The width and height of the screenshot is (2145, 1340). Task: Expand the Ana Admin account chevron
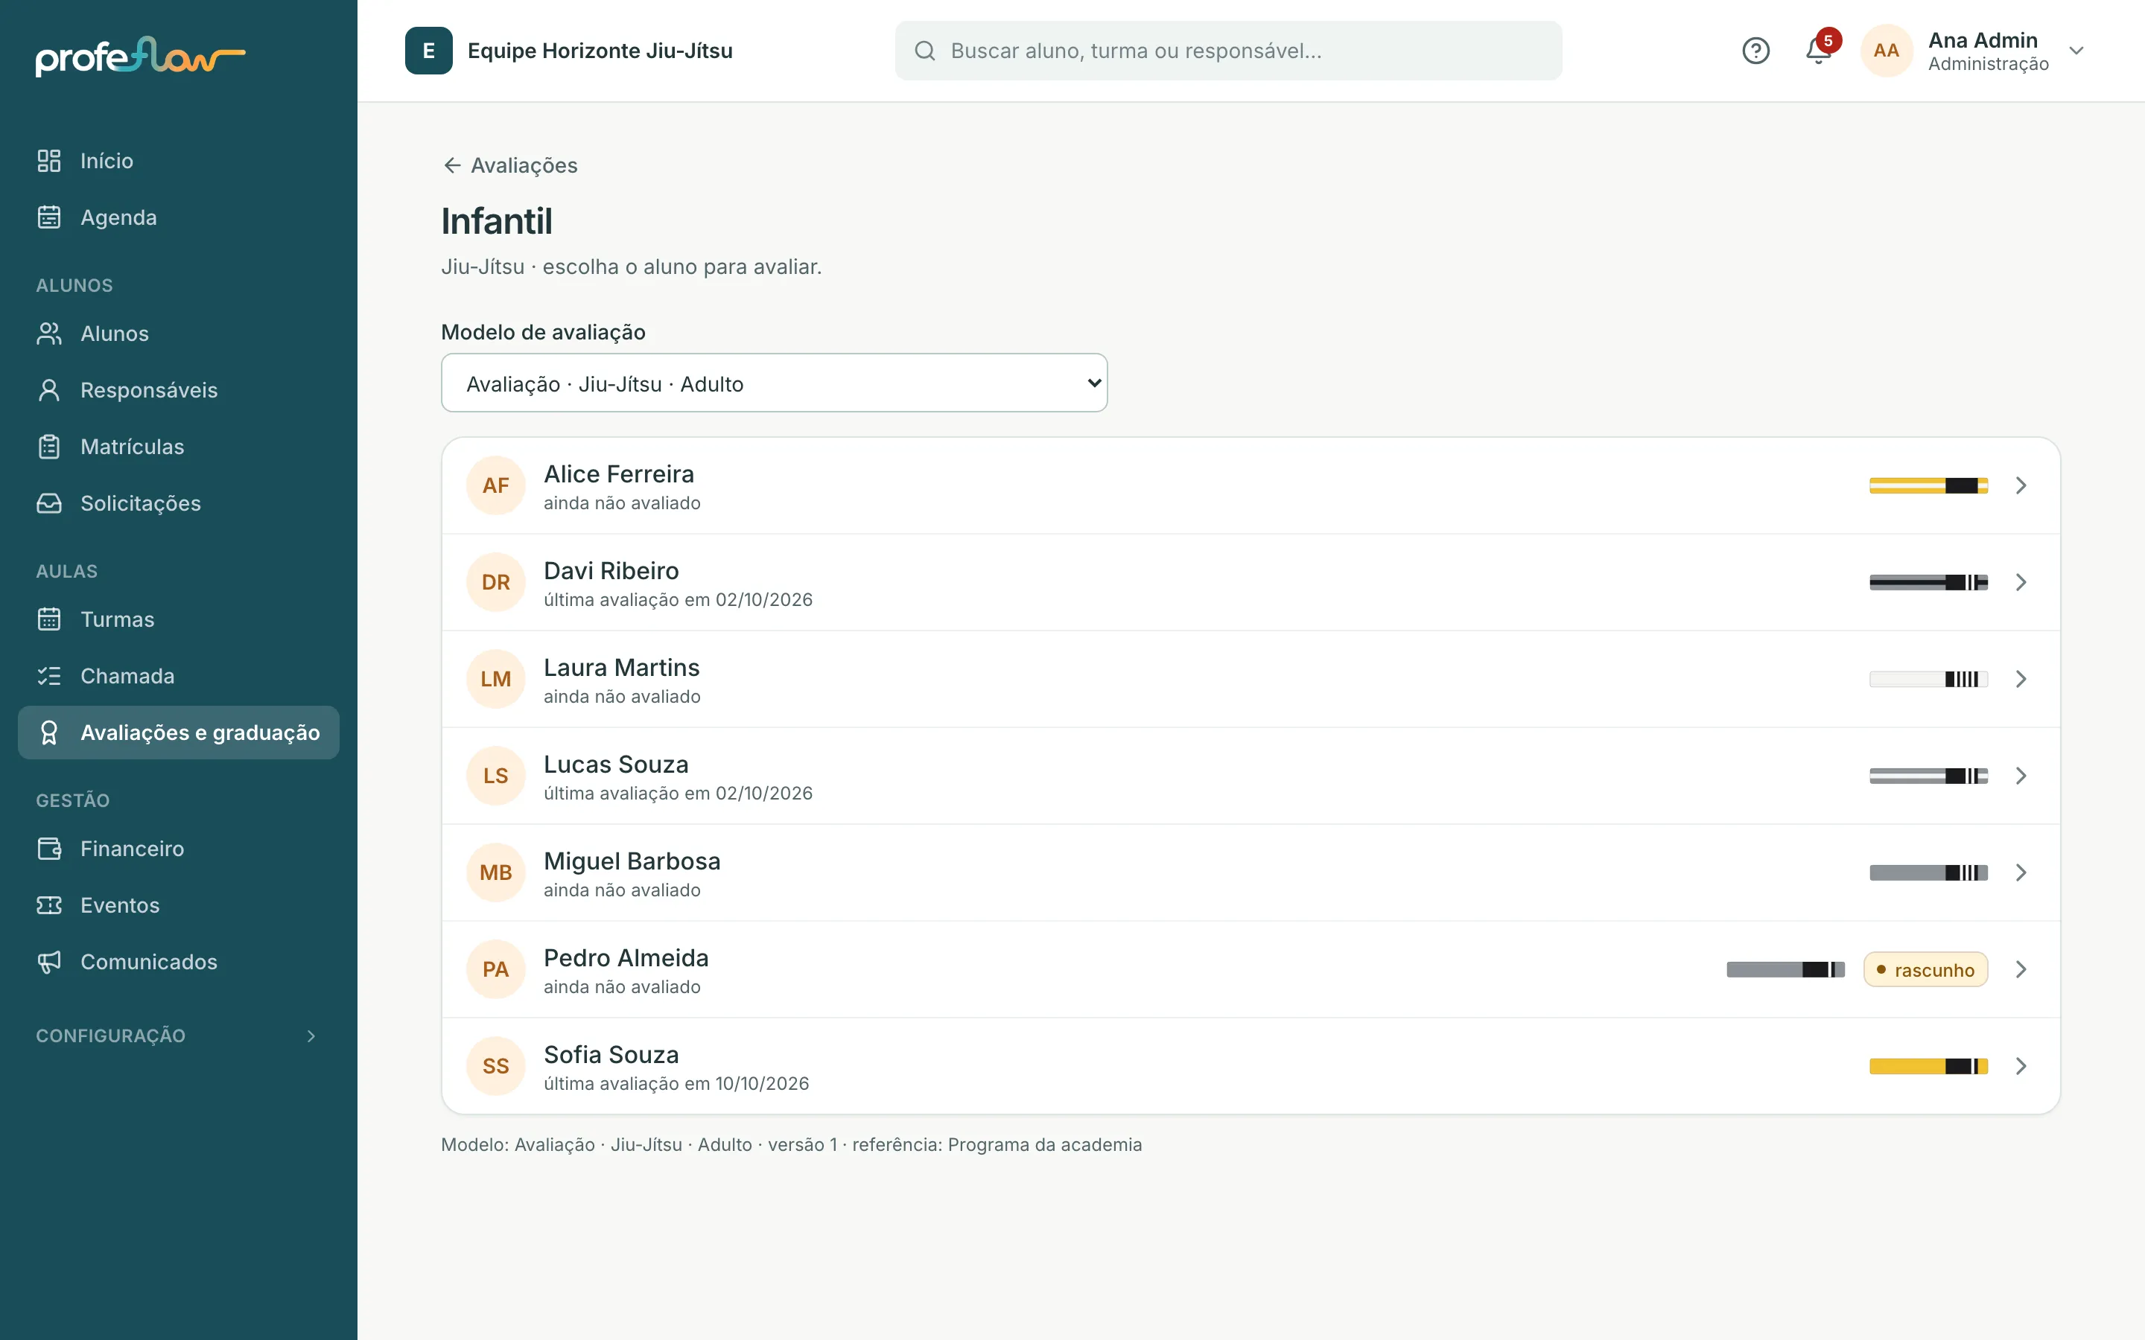(2076, 51)
